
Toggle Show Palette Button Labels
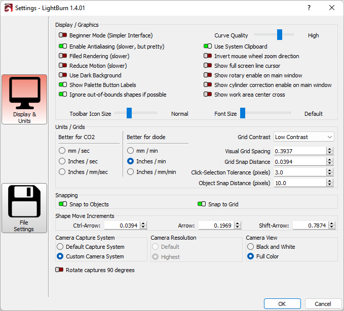[x=63, y=85]
